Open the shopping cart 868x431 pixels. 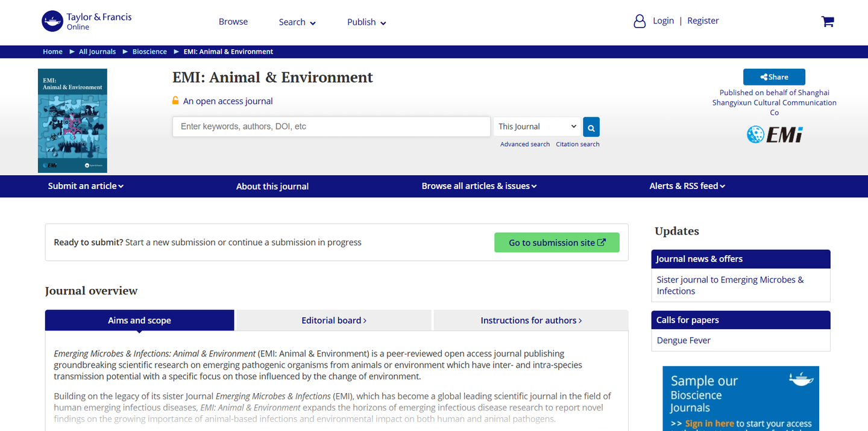[828, 22]
